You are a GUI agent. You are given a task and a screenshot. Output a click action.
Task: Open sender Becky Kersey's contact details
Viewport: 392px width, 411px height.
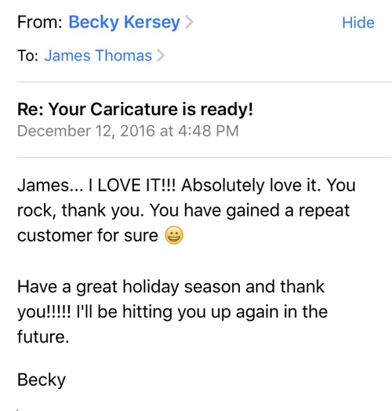pyautogui.click(x=124, y=23)
